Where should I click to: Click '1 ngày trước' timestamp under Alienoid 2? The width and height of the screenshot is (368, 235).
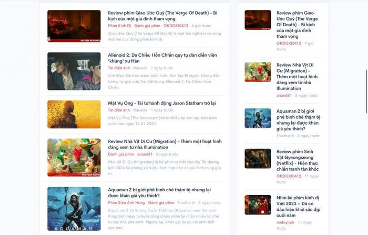click(162, 68)
